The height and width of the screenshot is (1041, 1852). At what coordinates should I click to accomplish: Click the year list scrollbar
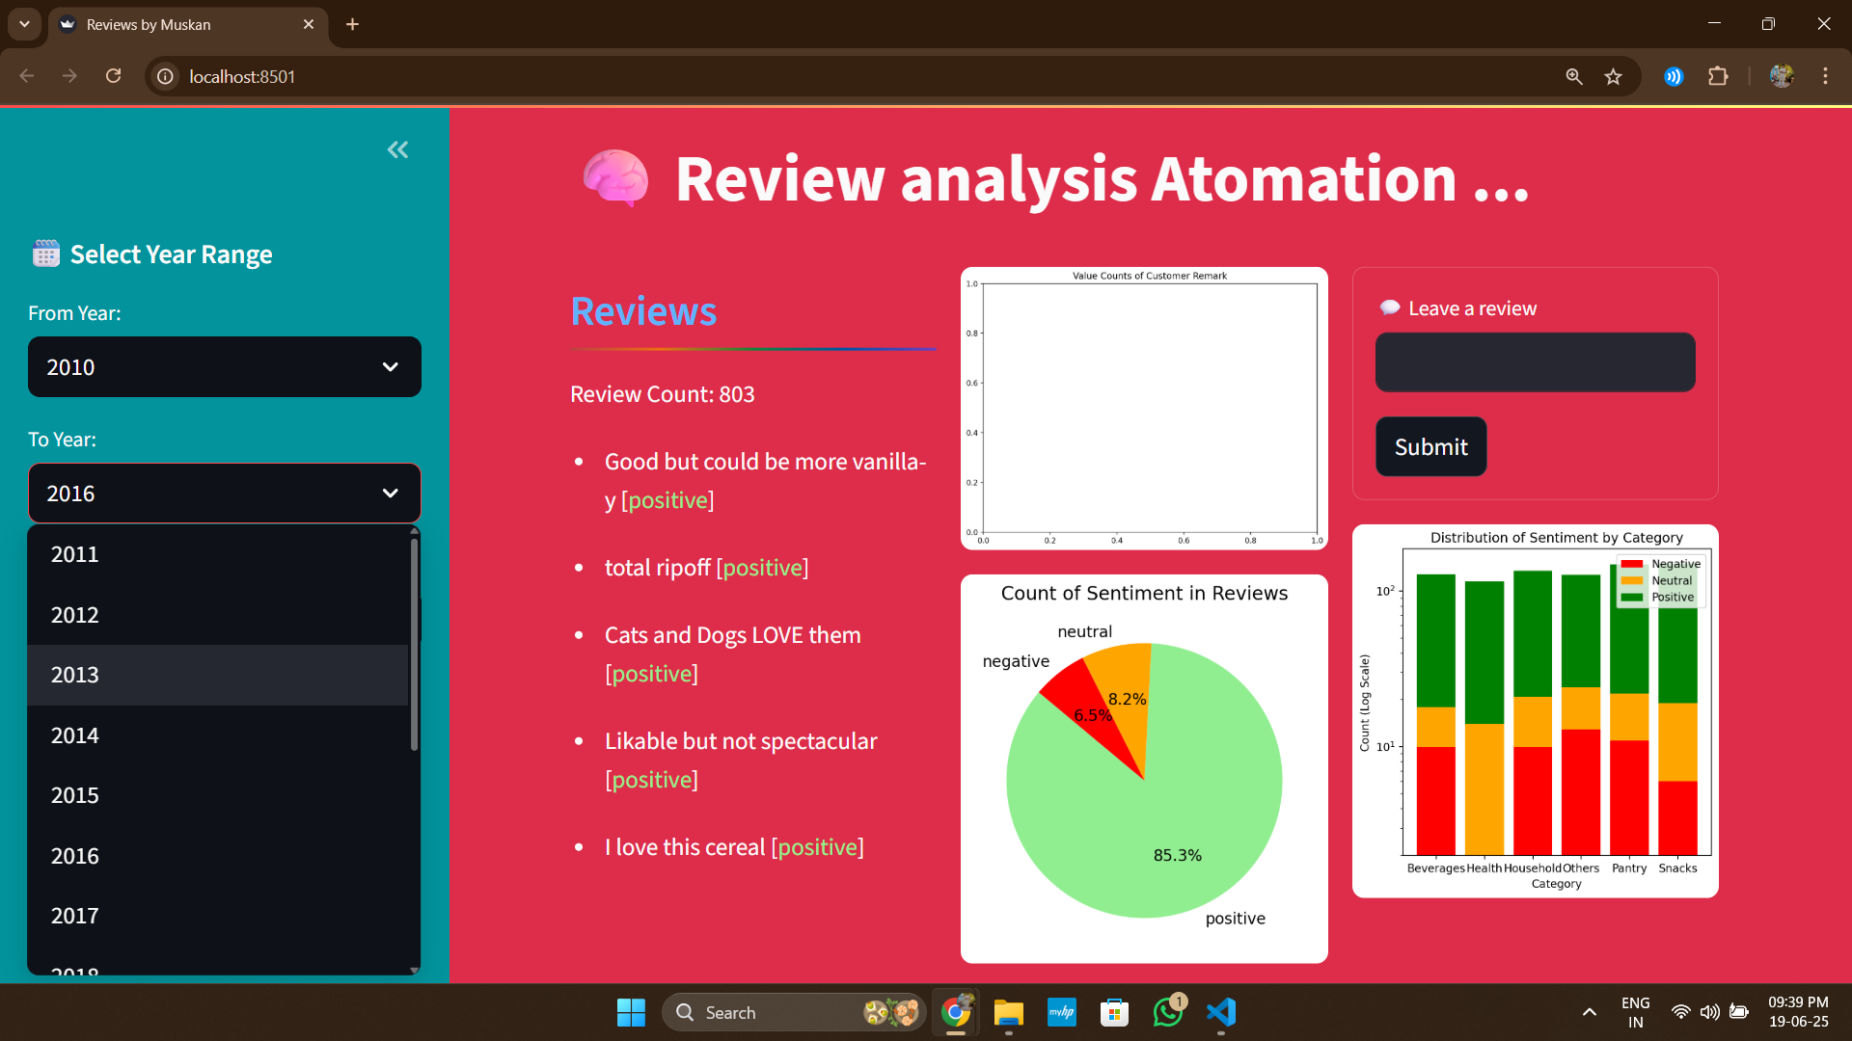point(414,646)
